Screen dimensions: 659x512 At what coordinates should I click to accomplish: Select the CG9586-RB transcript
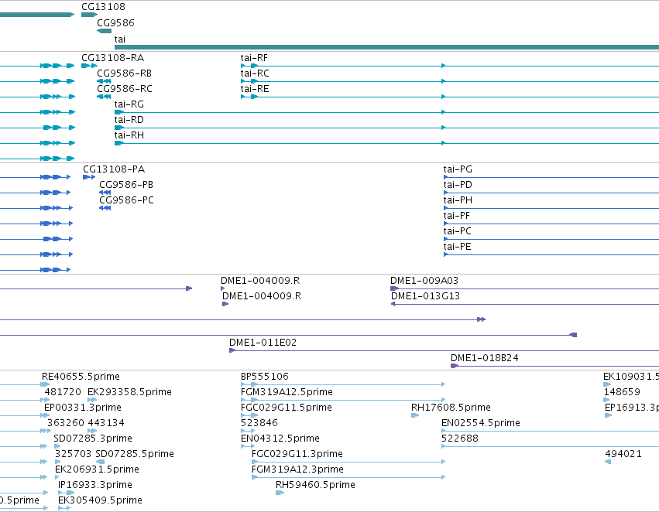click(104, 81)
